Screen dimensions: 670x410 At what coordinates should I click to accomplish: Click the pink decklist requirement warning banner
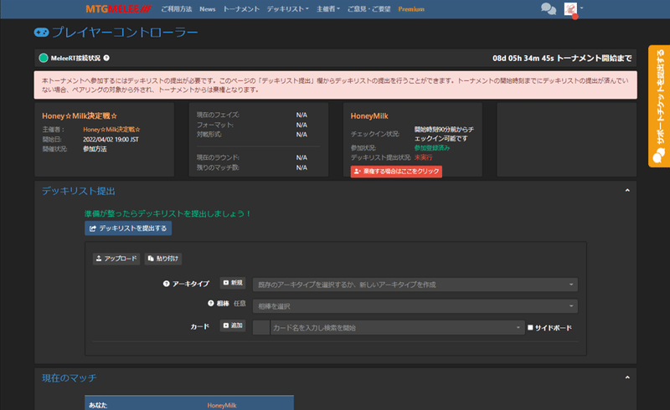(x=336, y=85)
